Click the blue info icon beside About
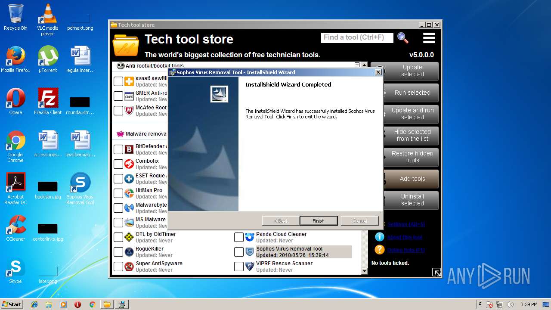 click(x=379, y=237)
